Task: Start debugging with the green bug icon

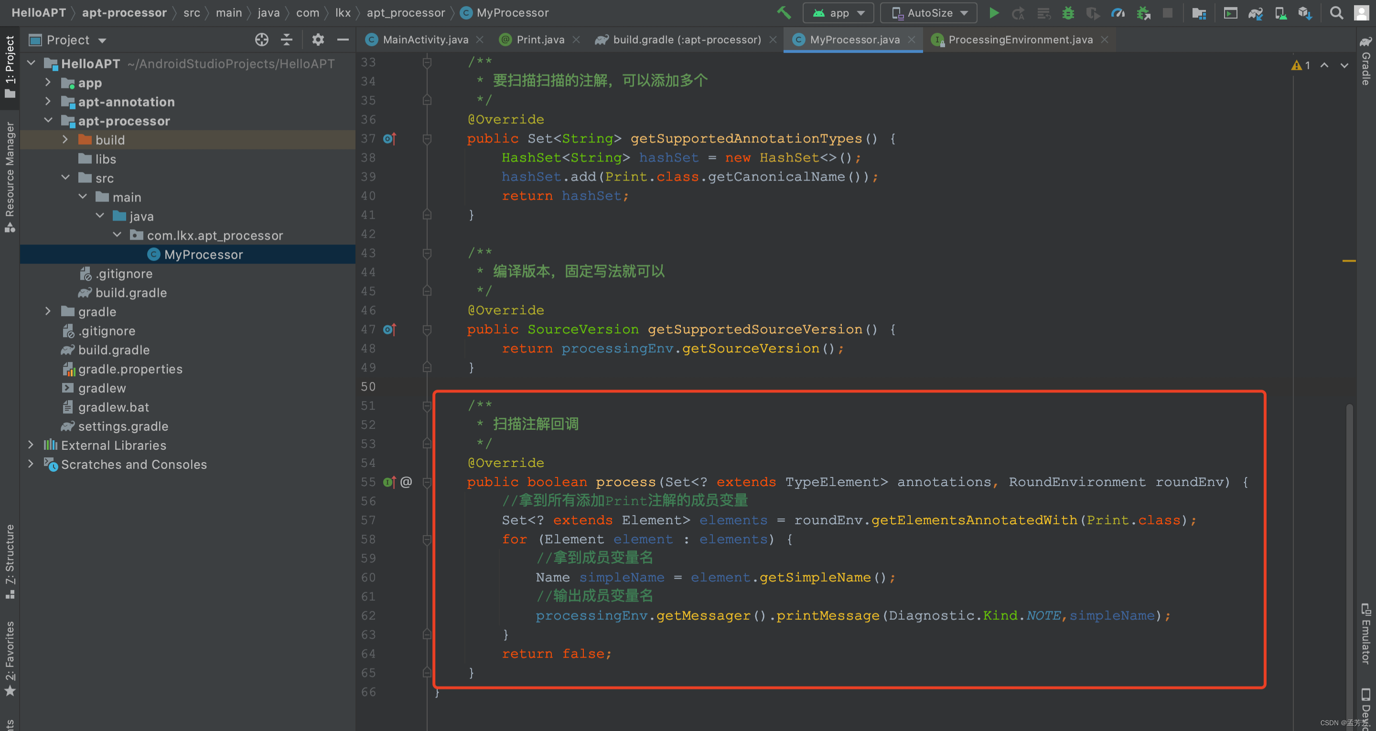Action: tap(1068, 13)
